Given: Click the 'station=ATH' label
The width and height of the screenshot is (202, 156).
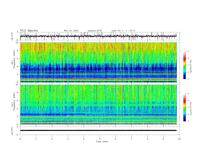Looking at the screenshot, I should click(95, 31).
